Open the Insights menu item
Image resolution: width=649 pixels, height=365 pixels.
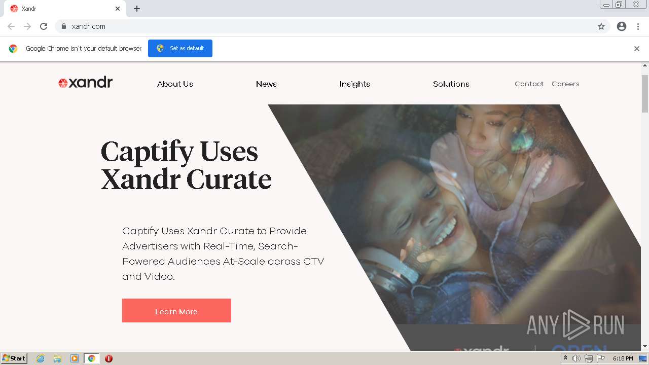[355, 84]
